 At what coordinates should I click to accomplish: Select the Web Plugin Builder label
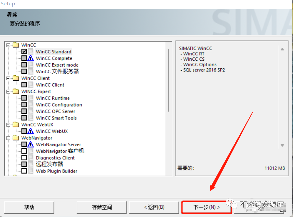coord(56,171)
